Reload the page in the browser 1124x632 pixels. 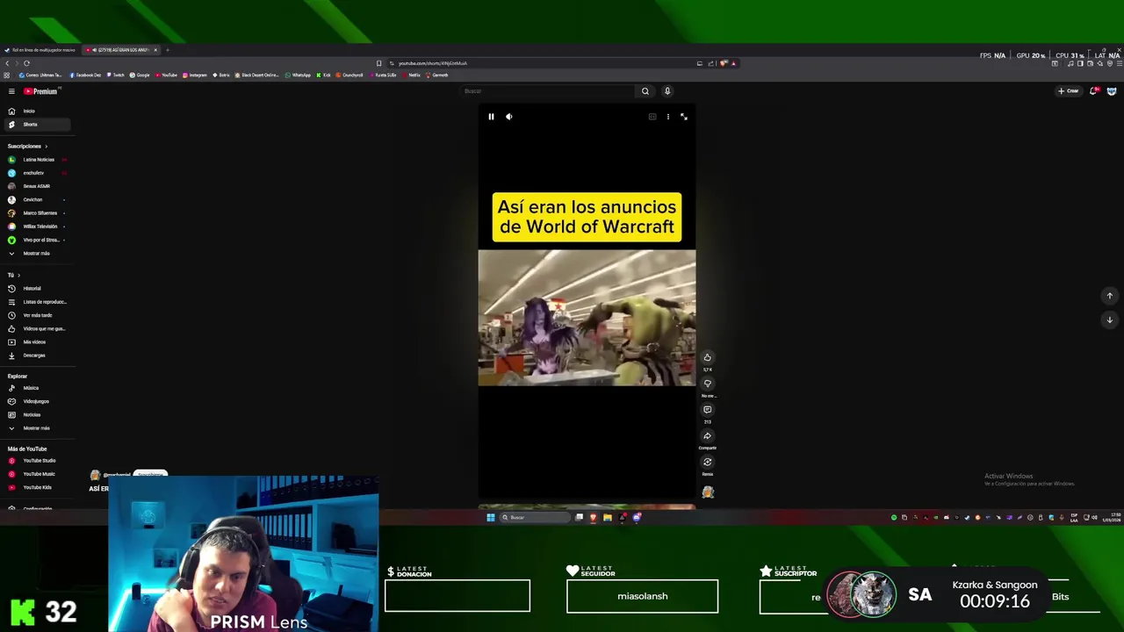[26, 63]
